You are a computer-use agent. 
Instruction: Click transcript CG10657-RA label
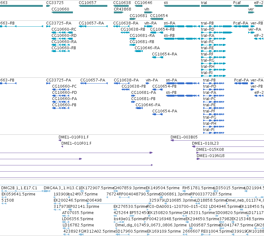click(92, 23)
